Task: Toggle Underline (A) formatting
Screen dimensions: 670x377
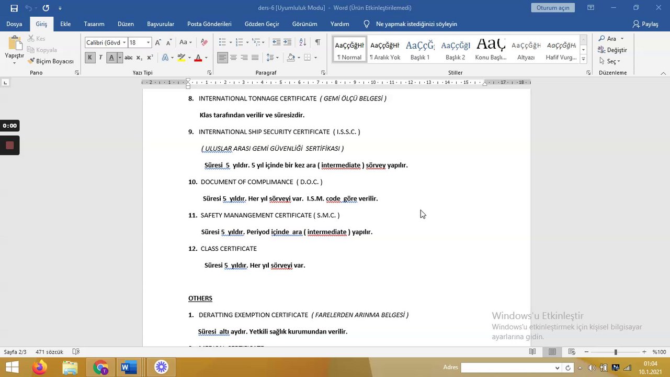Action: 111,58
